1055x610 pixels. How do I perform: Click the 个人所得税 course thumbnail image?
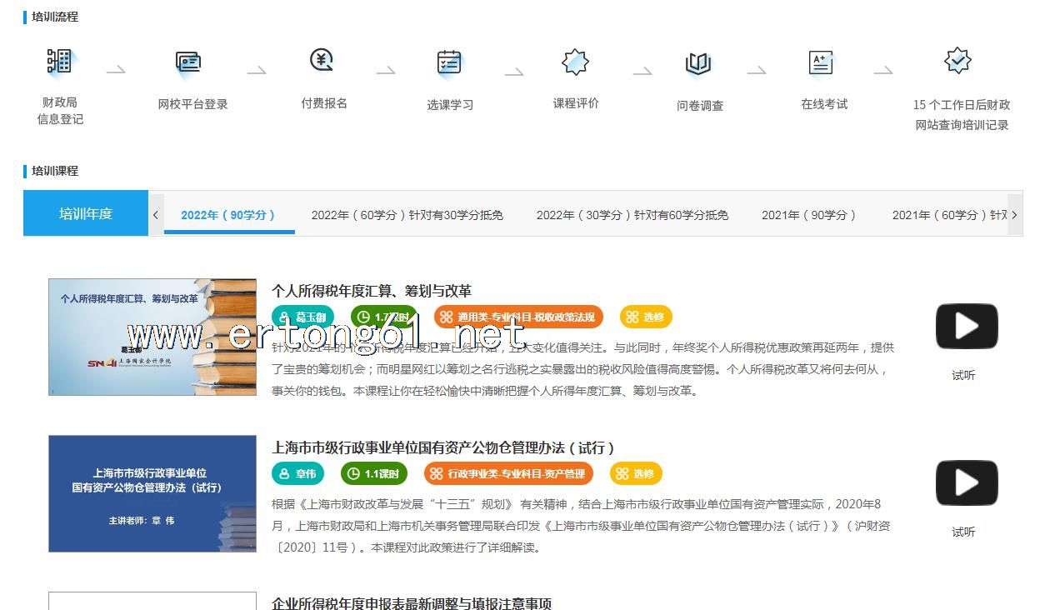point(152,337)
